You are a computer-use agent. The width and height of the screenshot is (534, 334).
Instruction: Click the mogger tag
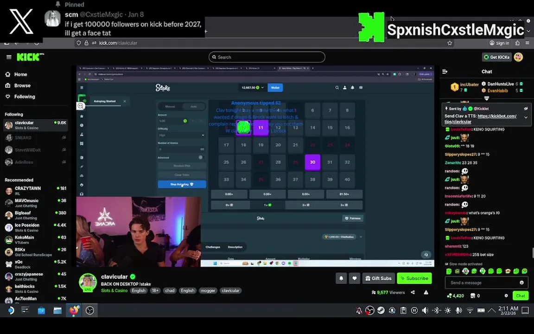[x=208, y=291]
